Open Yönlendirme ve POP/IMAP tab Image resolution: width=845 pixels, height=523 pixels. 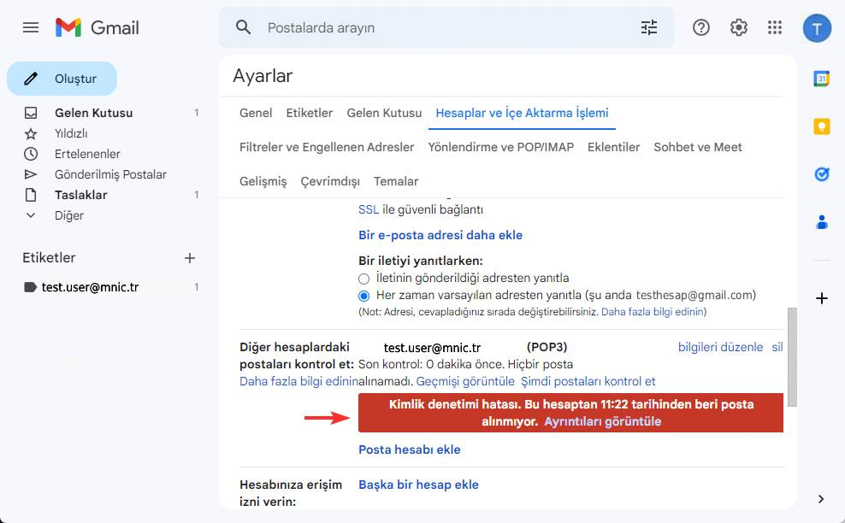coord(500,147)
